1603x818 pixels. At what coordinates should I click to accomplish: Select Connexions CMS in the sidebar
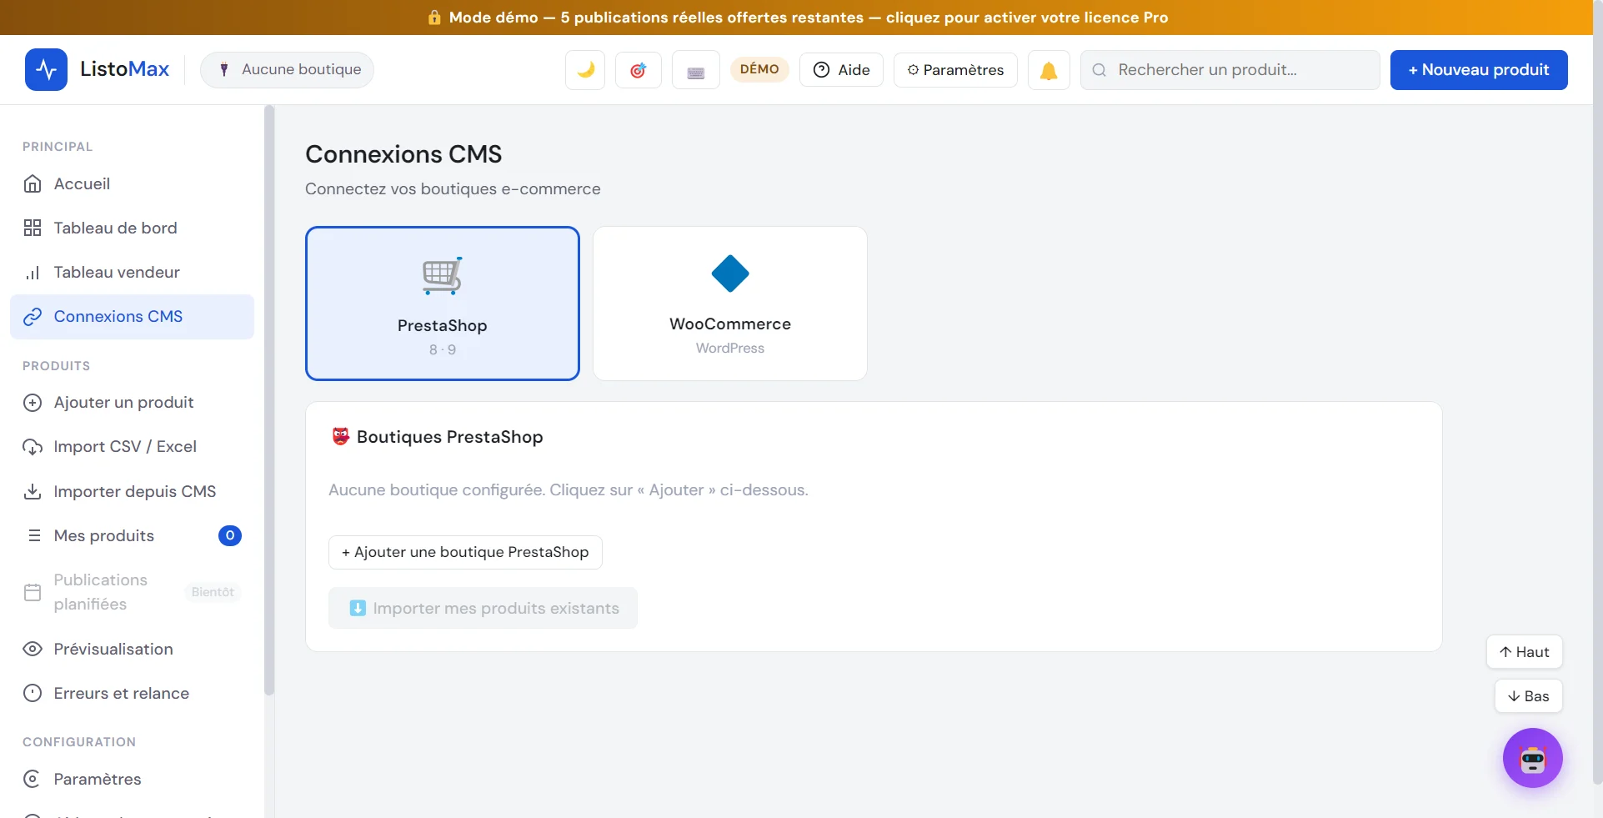pyautogui.click(x=133, y=317)
